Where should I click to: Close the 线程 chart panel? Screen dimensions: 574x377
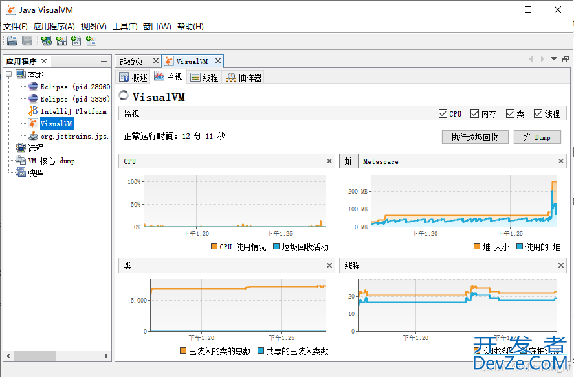tap(561, 265)
